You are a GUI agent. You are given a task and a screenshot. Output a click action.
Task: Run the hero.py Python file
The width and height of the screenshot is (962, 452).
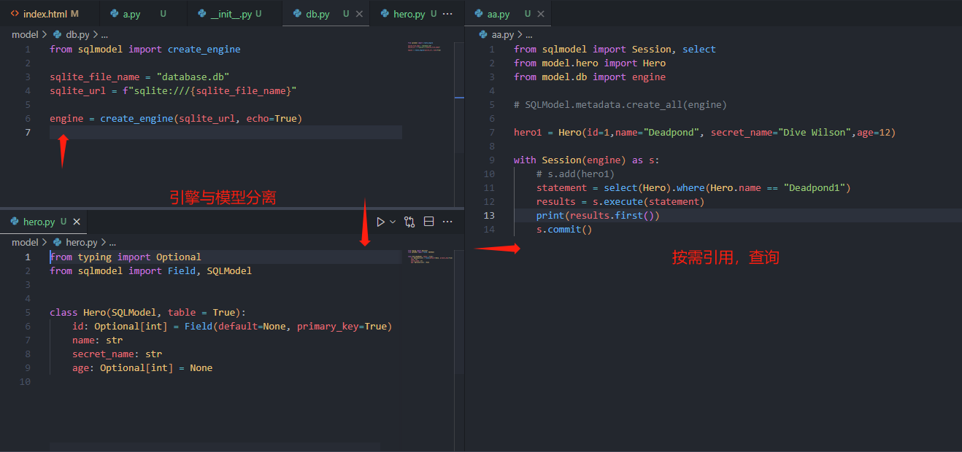(x=380, y=222)
